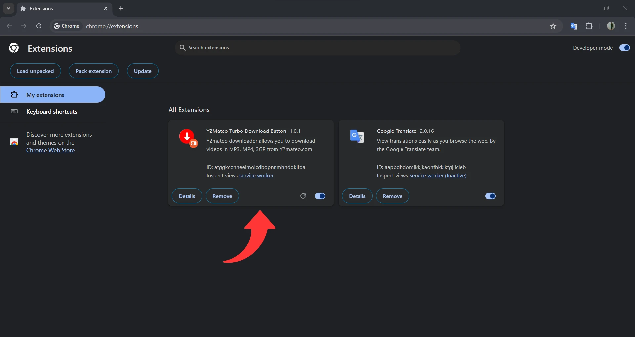Open the Chrome Web Store link
The image size is (635, 337).
tap(51, 150)
